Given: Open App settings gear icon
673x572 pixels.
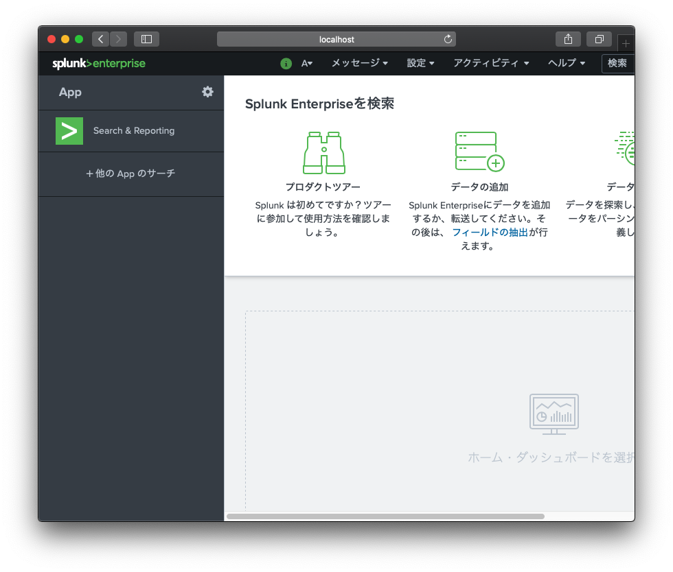Looking at the screenshot, I should pyautogui.click(x=207, y=92).
